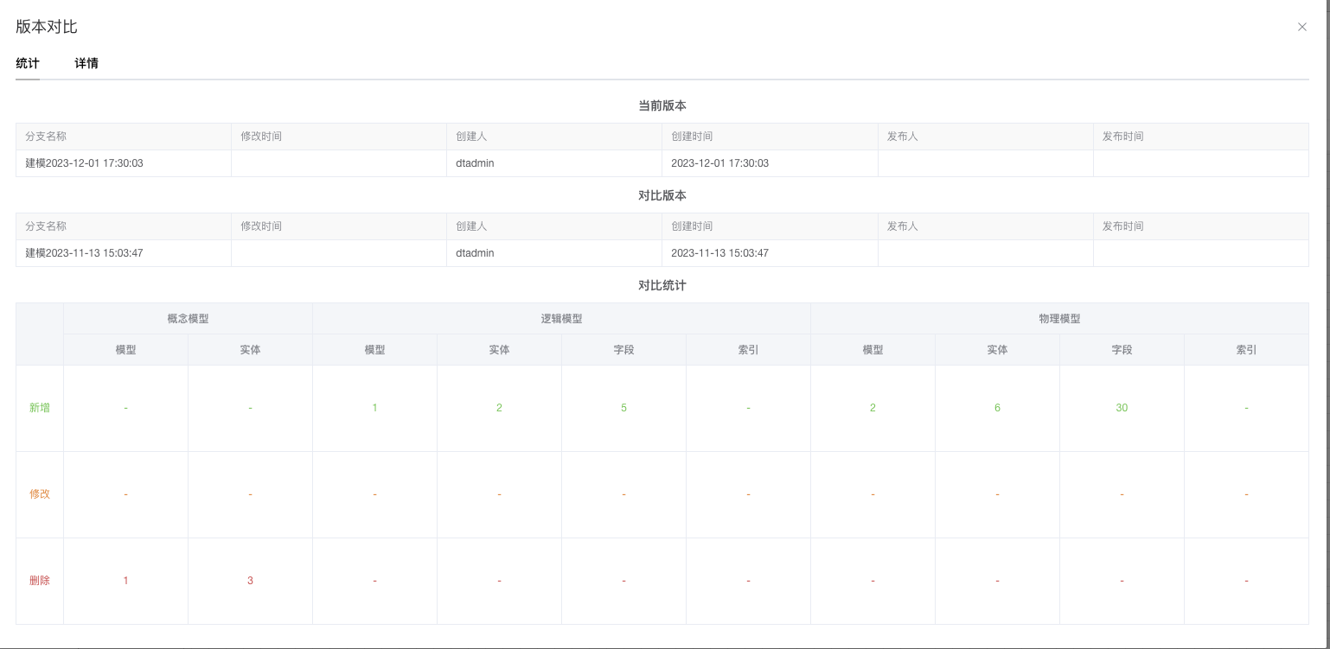Click the 逻辑模型 column group header

[x=561, y=318]
